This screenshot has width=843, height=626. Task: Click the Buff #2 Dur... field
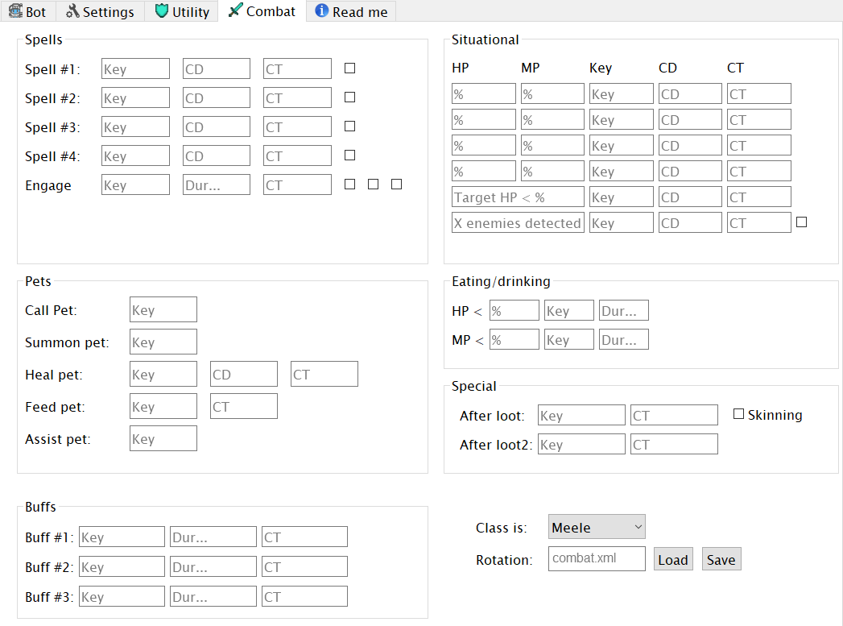213,566
